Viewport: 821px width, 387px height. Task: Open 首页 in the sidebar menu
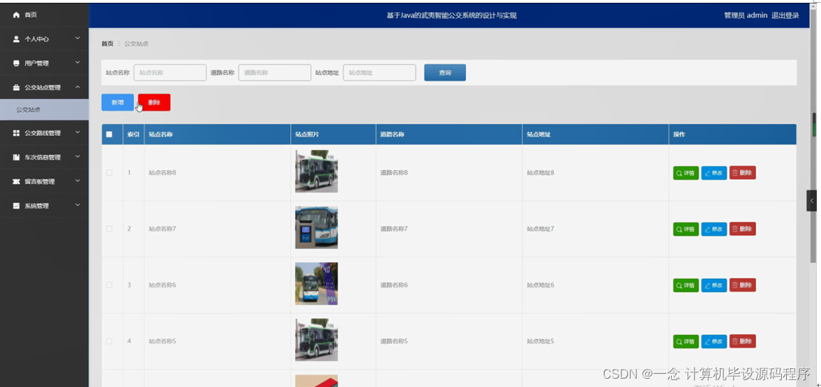[45, 15]
